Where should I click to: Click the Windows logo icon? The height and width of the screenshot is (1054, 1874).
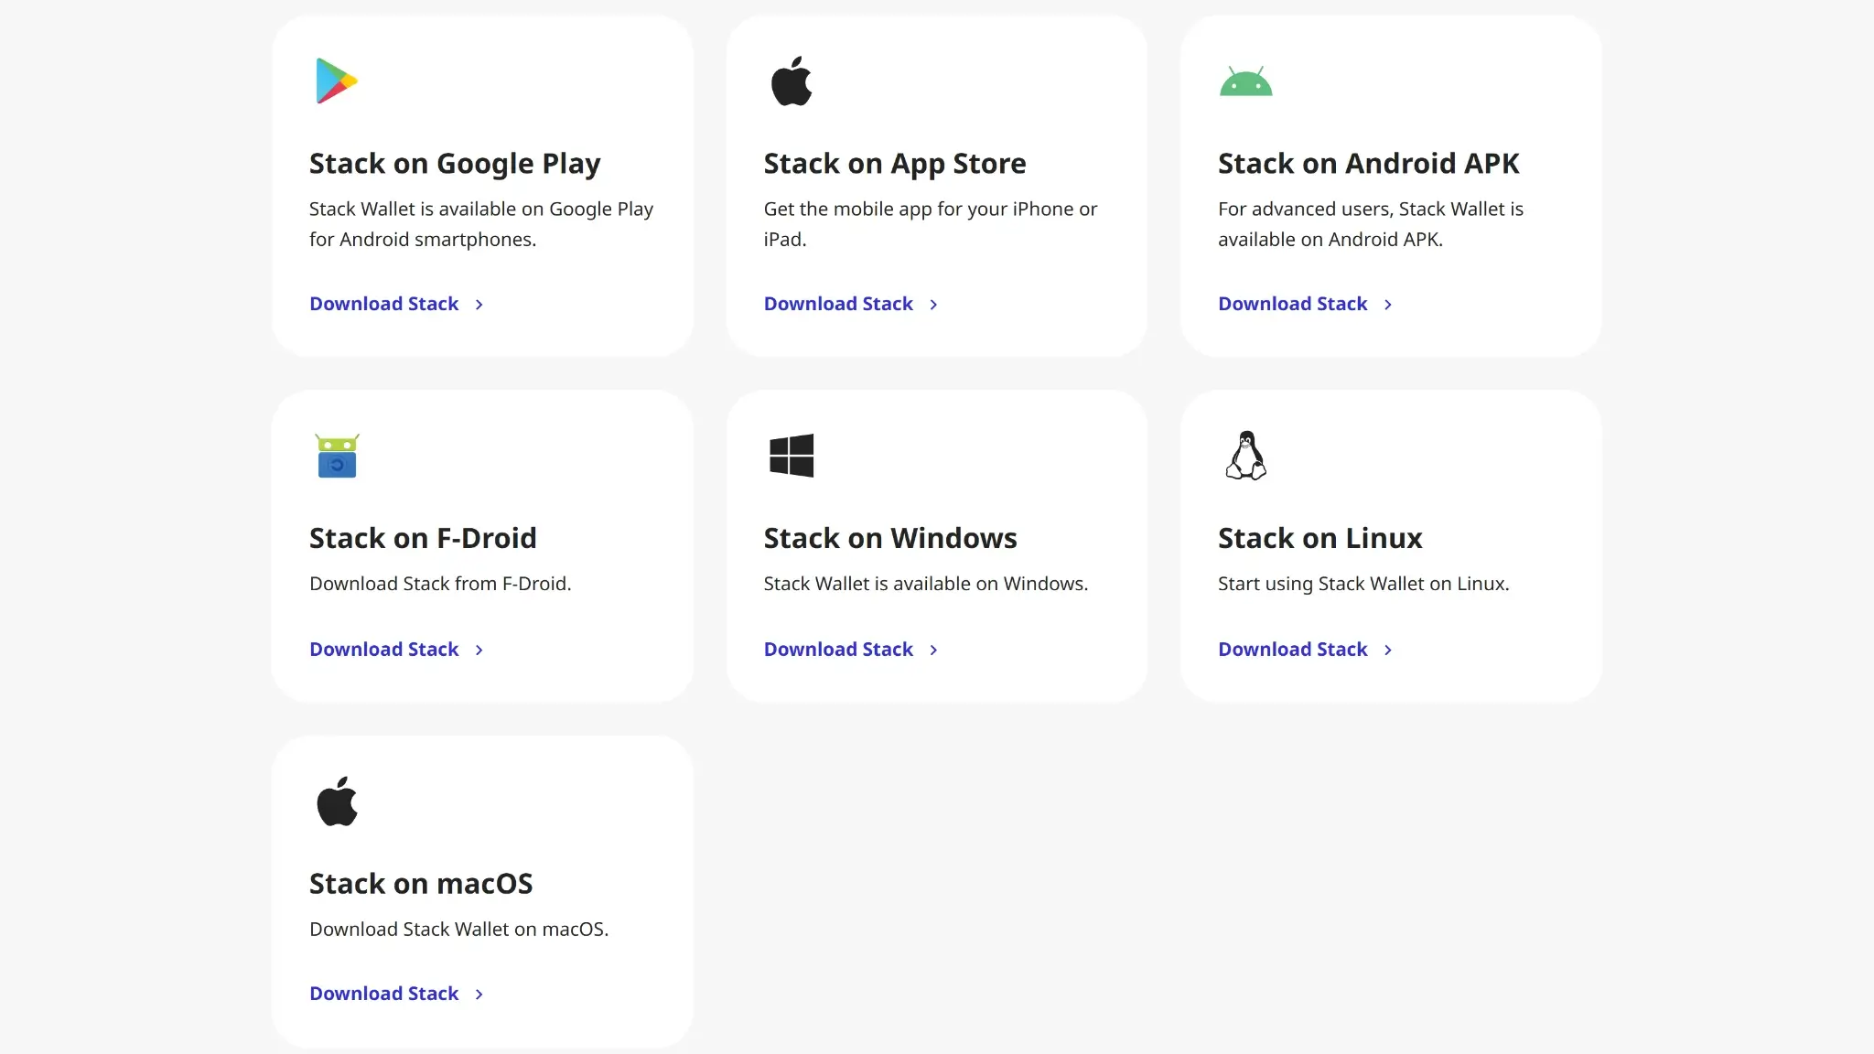792,456
